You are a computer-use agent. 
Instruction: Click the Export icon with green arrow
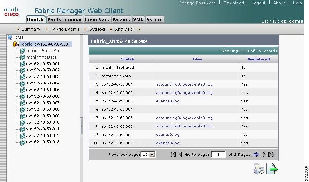(272, 169)
